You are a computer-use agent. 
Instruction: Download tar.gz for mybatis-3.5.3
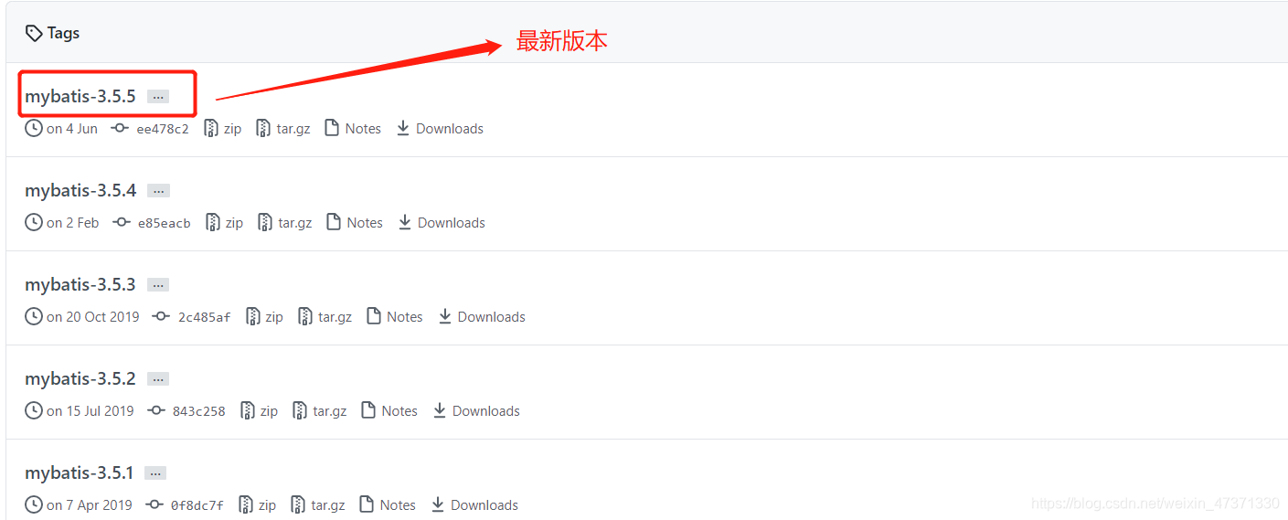[335, 317]
